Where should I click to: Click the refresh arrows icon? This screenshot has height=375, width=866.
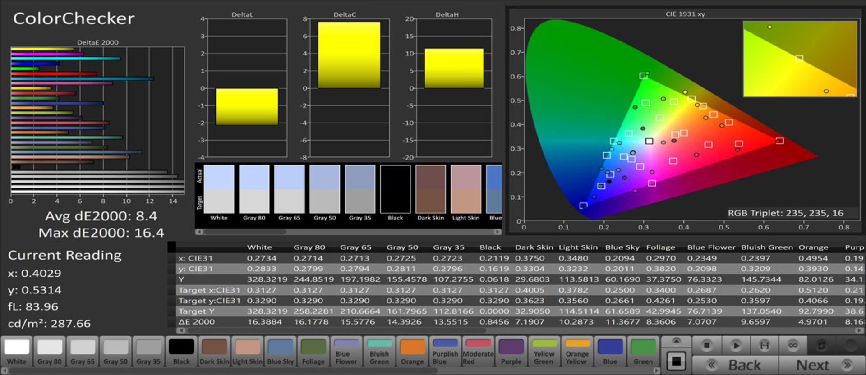(x=821, y=346)
